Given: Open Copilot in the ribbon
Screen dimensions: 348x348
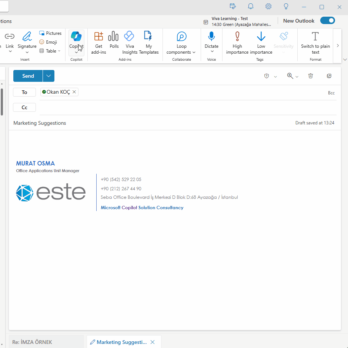Looking at the screenshot, I should pyautogui.click(x=76, y=43).
